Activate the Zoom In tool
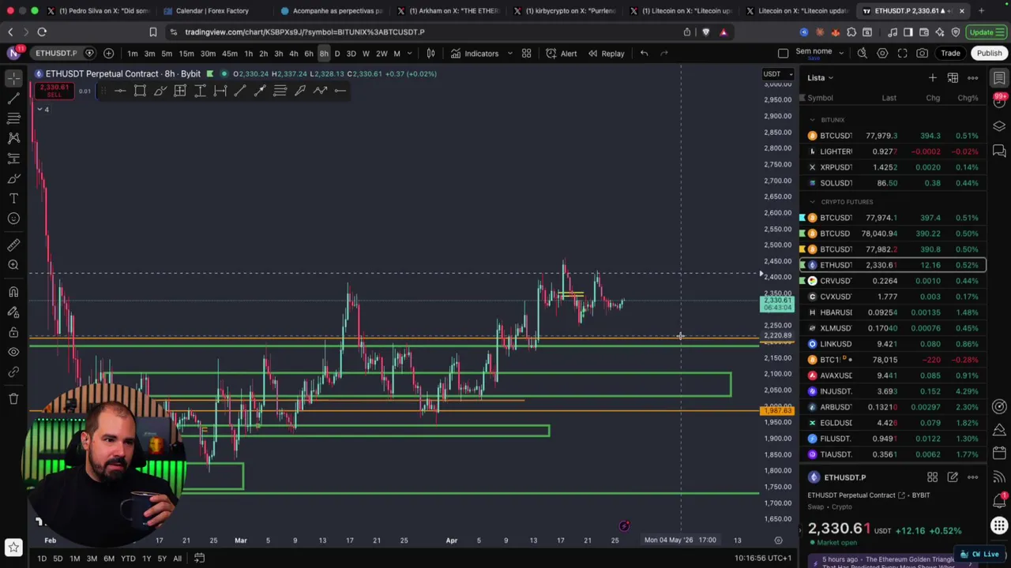This screenshot has height=568, width=1011. pos(13,265)
